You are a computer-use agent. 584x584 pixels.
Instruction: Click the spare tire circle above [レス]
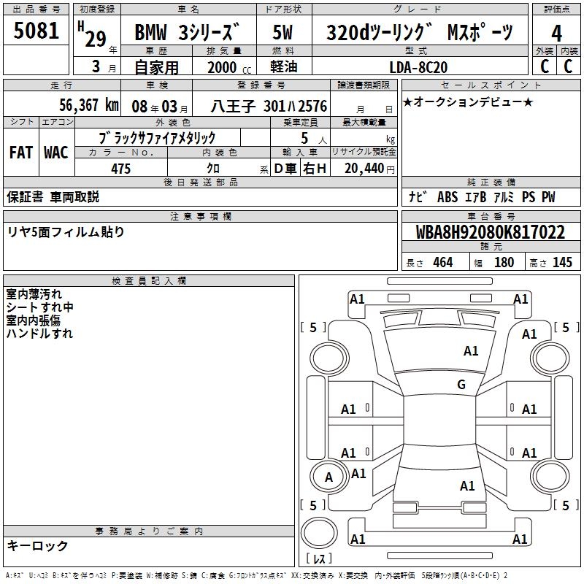319,532
